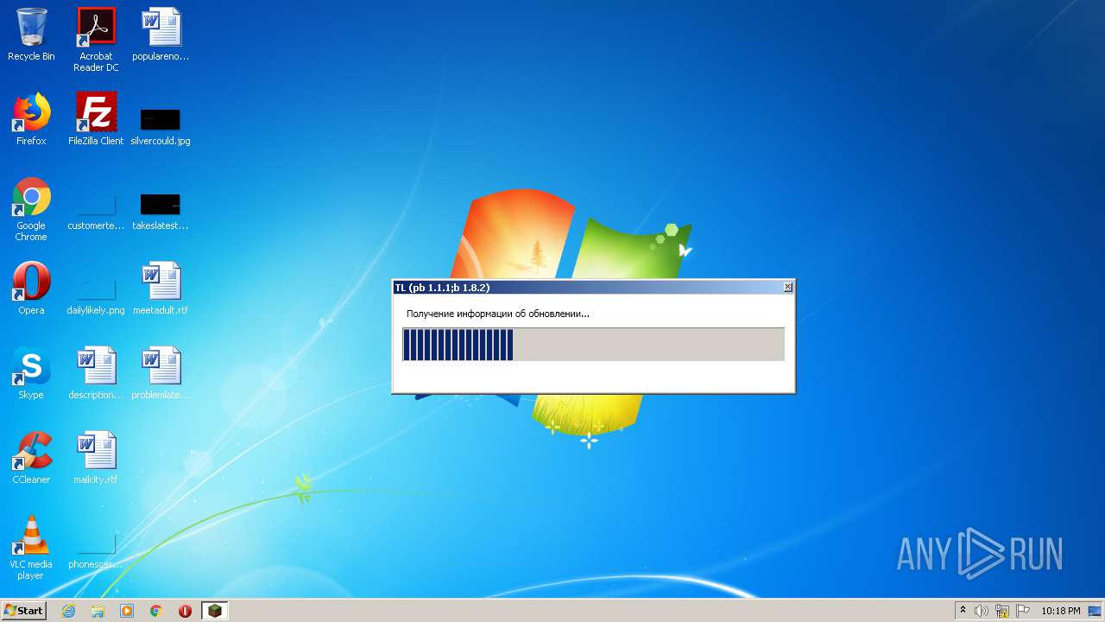This screenshot has height=622, width=1105.
Task: Launch Firefox from the desktop
Action: pyautogui.click(x=31, y=119)
